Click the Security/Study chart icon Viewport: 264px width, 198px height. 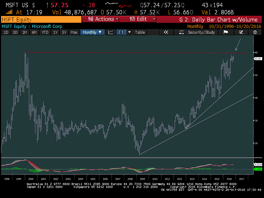click(x=181, y=32)
